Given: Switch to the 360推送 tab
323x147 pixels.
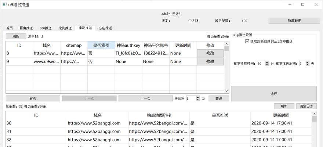Looking at the screenshot, I should pyautogui.click(x=46, y=28).
